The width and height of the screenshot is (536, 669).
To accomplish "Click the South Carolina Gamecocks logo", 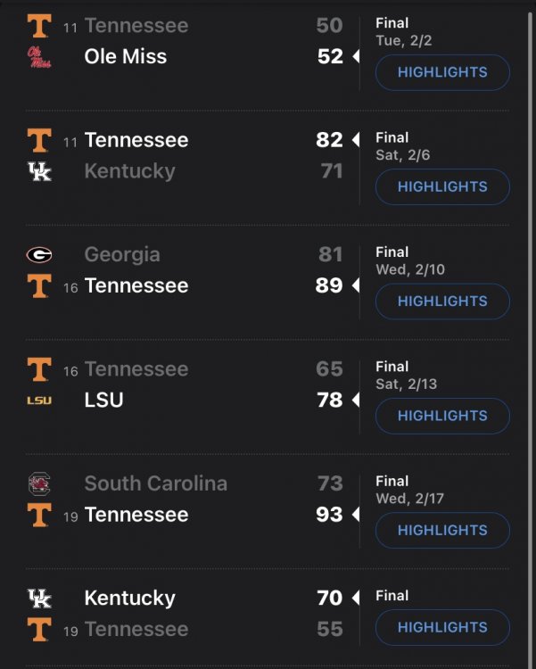I will click(39, 484).
